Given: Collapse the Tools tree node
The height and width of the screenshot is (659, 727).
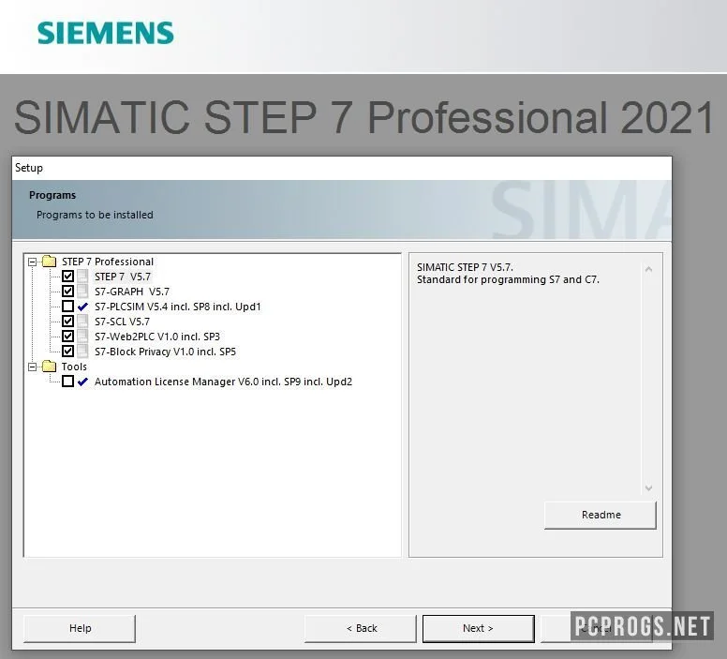Looking at the screenshot, I should (x=32, y=367).
